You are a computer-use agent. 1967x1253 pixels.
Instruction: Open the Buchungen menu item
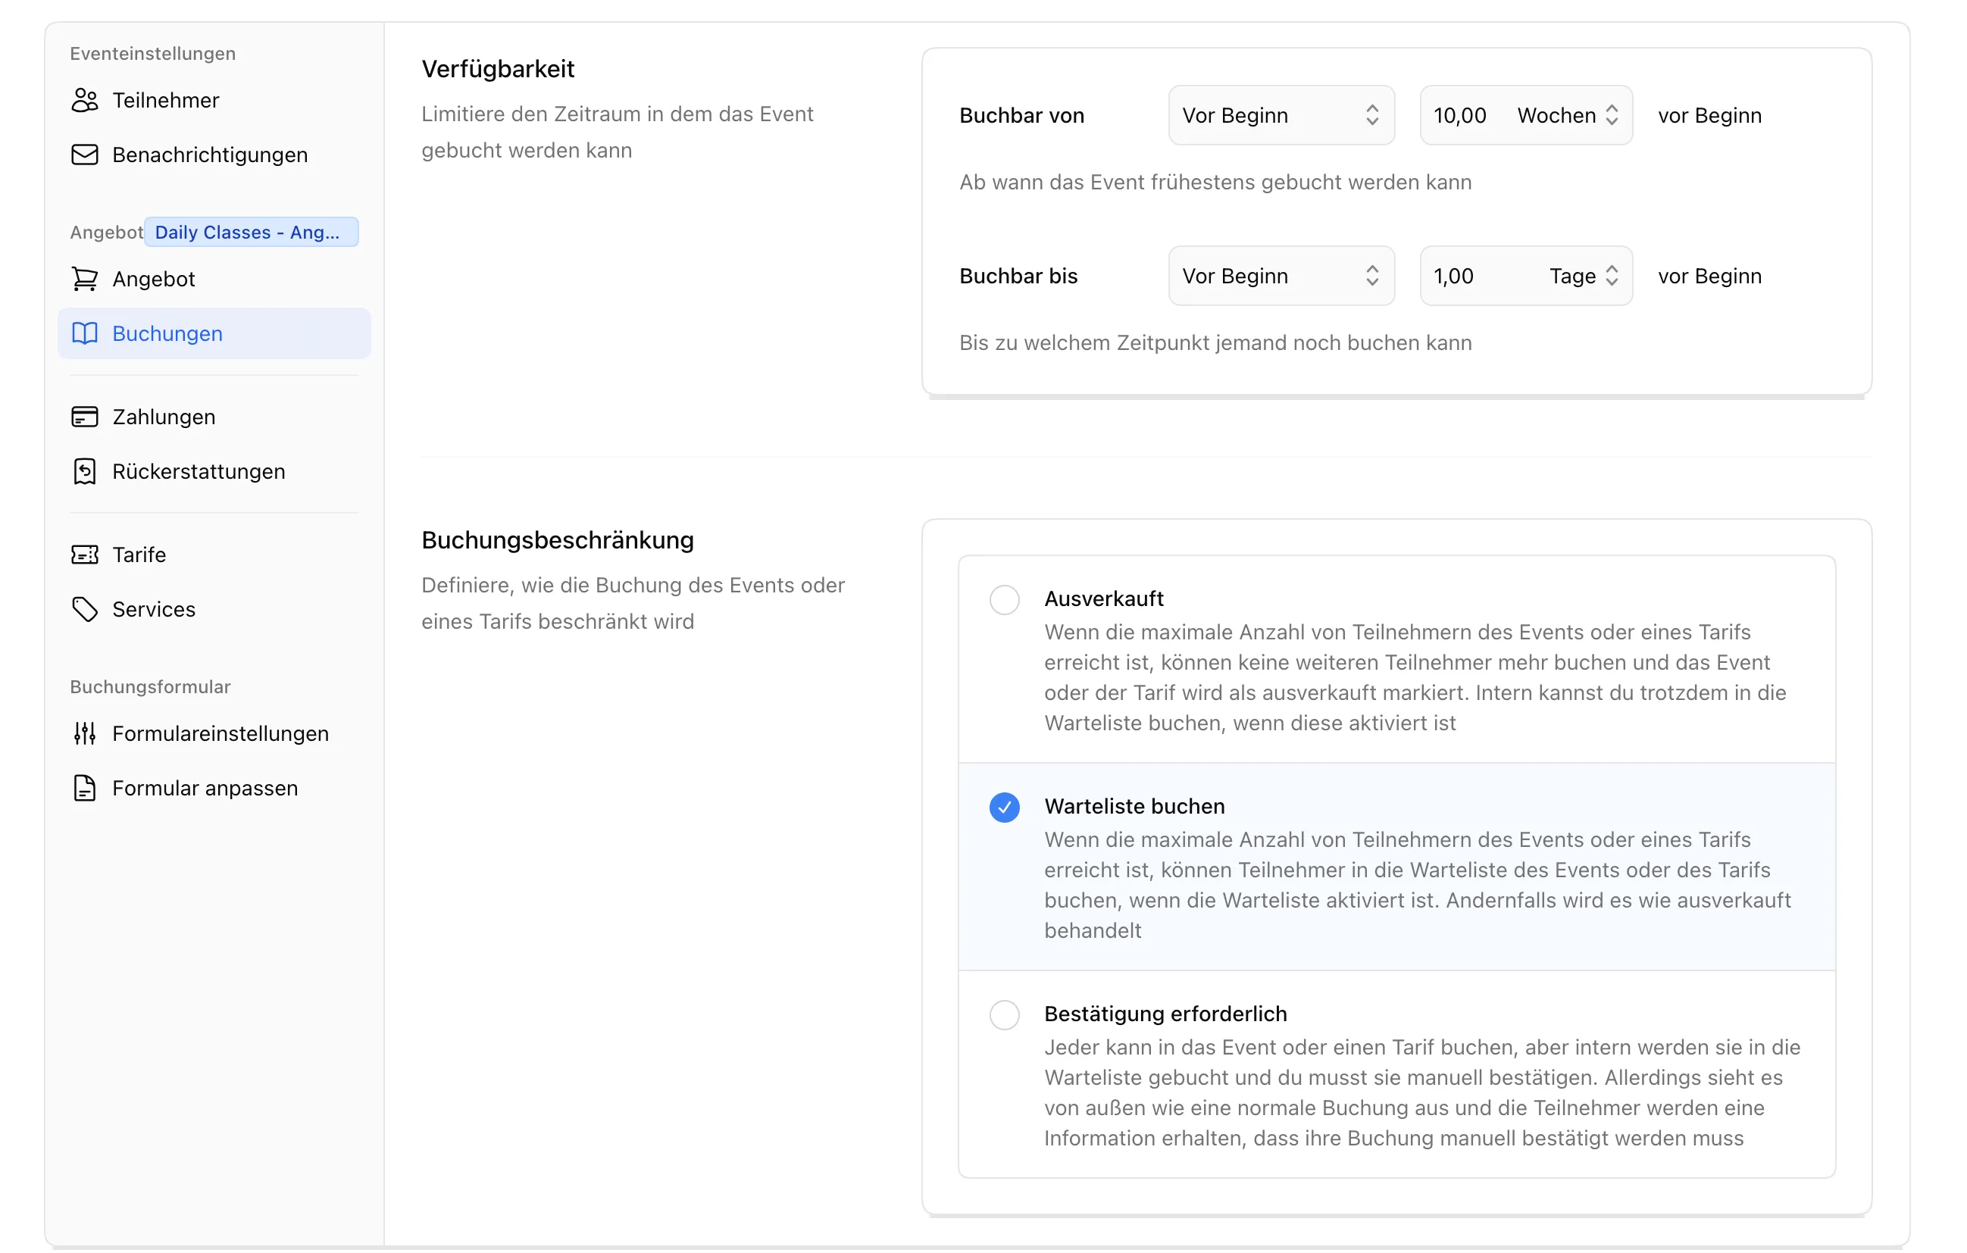pyautogui.click(x=167, y=334)
